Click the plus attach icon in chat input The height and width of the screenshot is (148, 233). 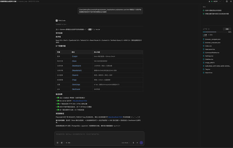point(137,143)
